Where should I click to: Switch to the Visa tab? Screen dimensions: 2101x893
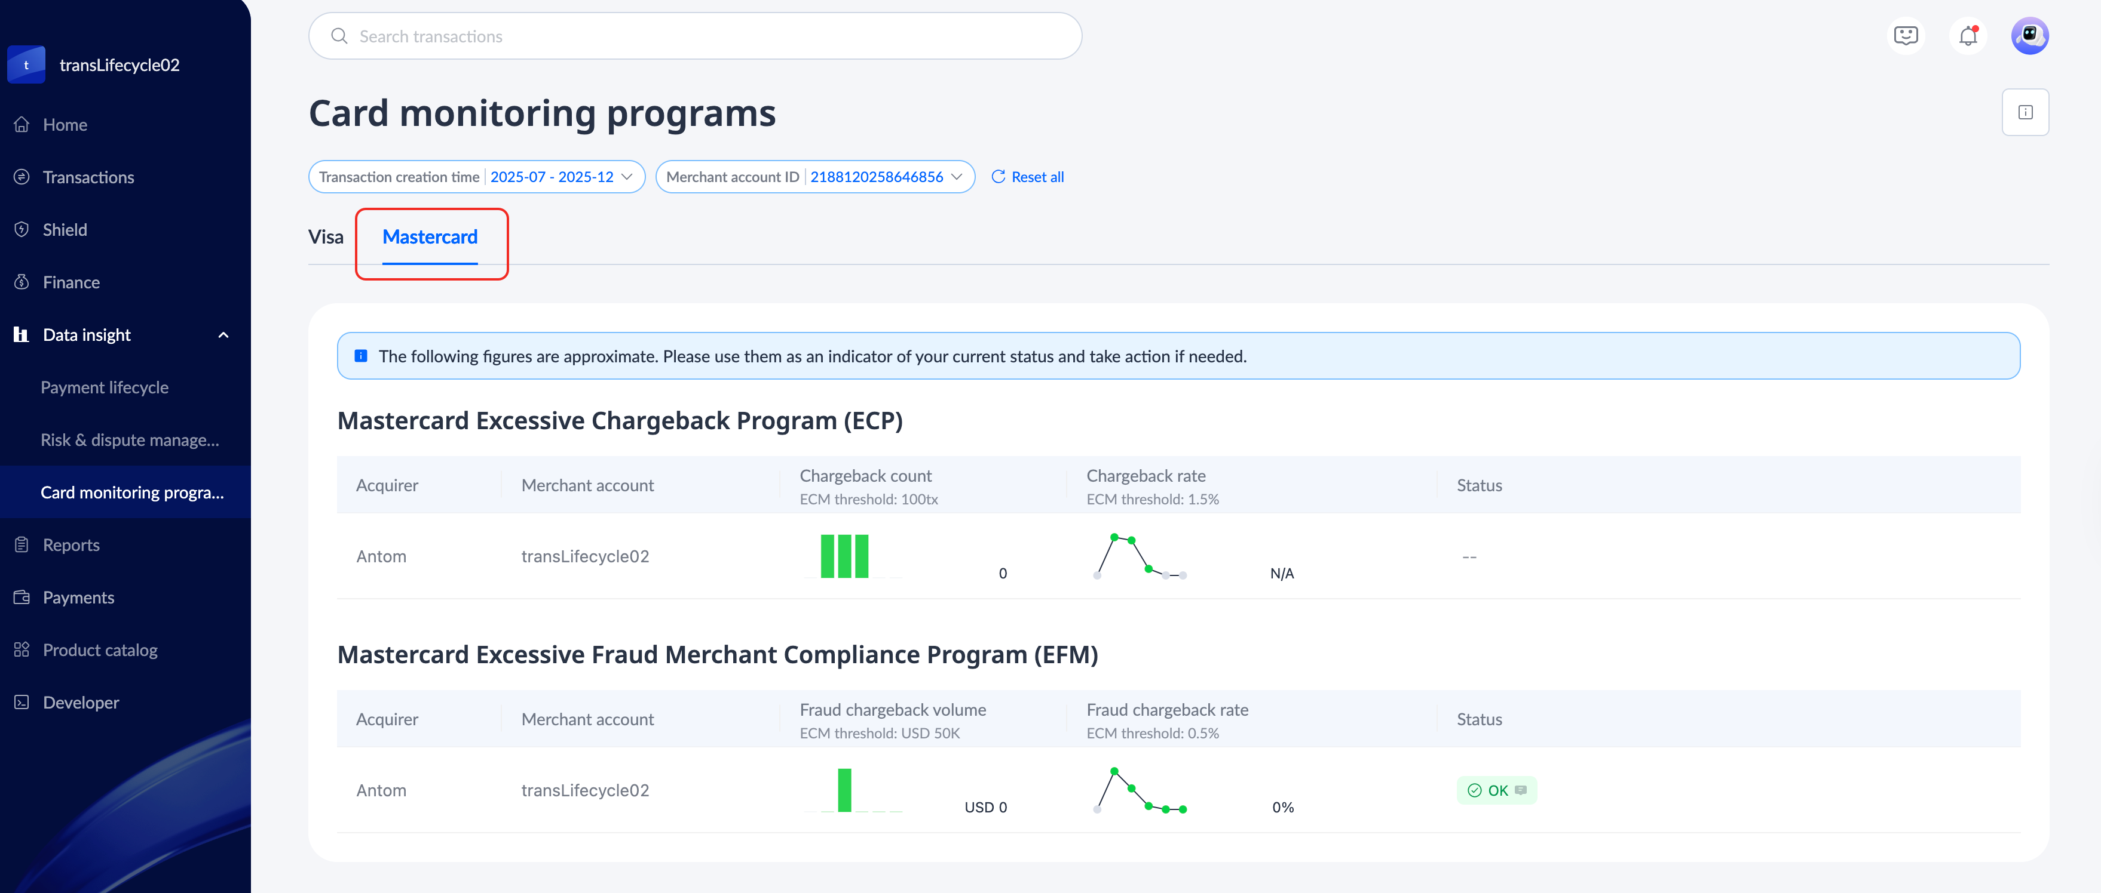(x=326, y=237)
